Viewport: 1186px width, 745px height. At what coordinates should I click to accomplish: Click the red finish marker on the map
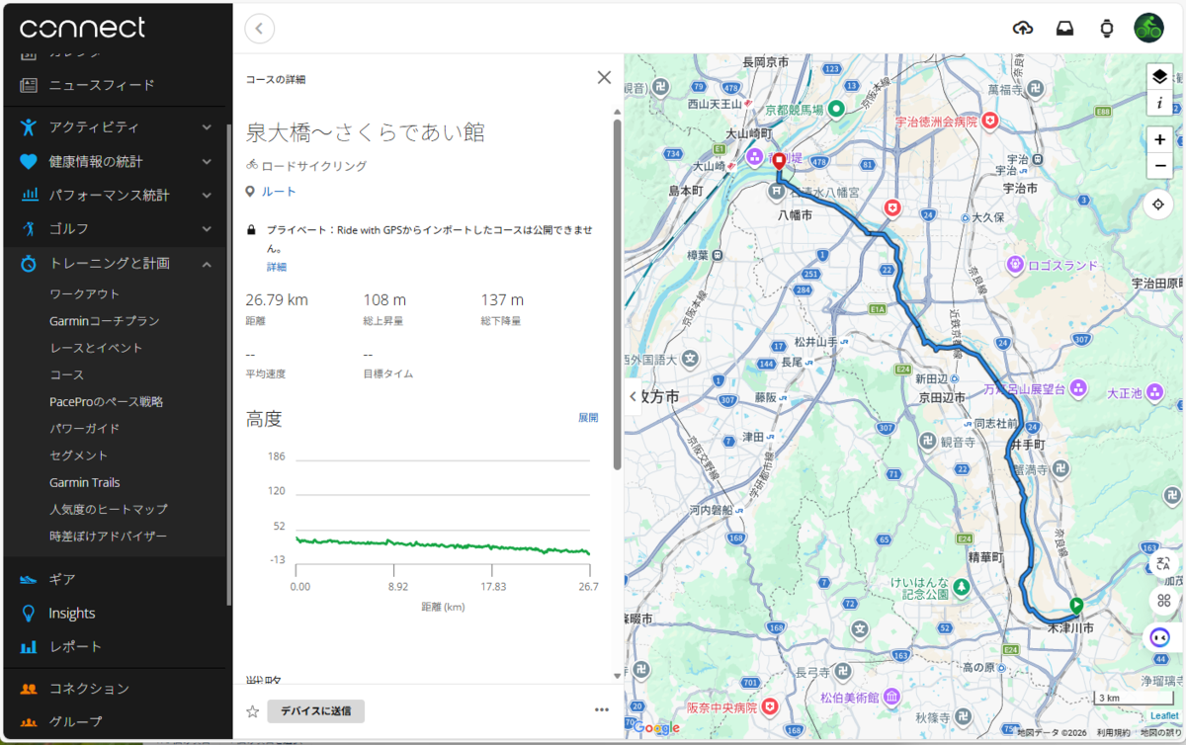coord(779,161)
